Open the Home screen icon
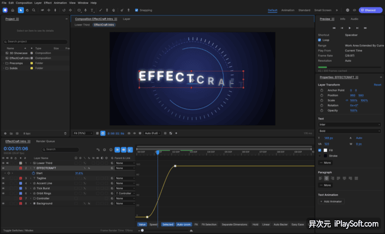 12,10
